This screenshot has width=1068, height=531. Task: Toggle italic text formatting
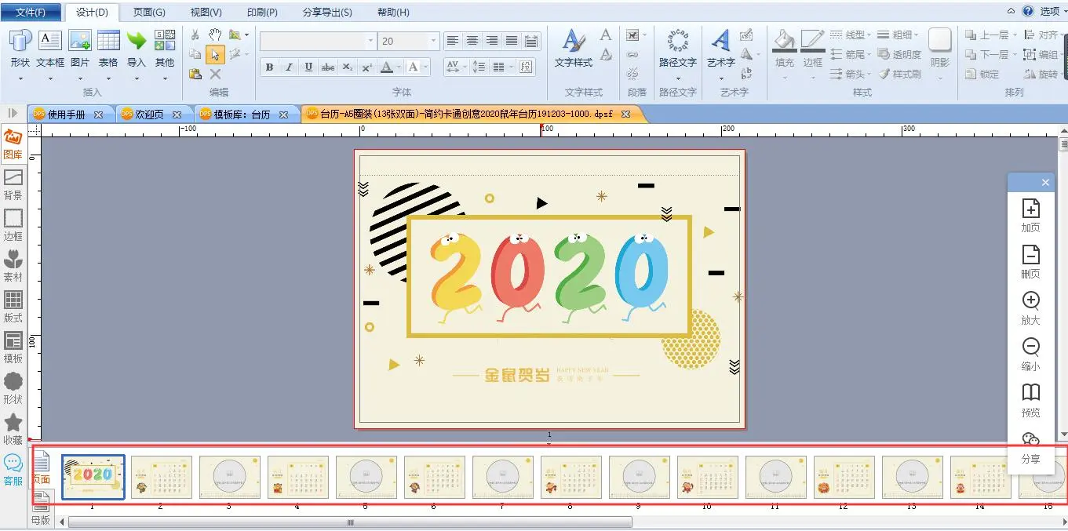tap(289, 67)
